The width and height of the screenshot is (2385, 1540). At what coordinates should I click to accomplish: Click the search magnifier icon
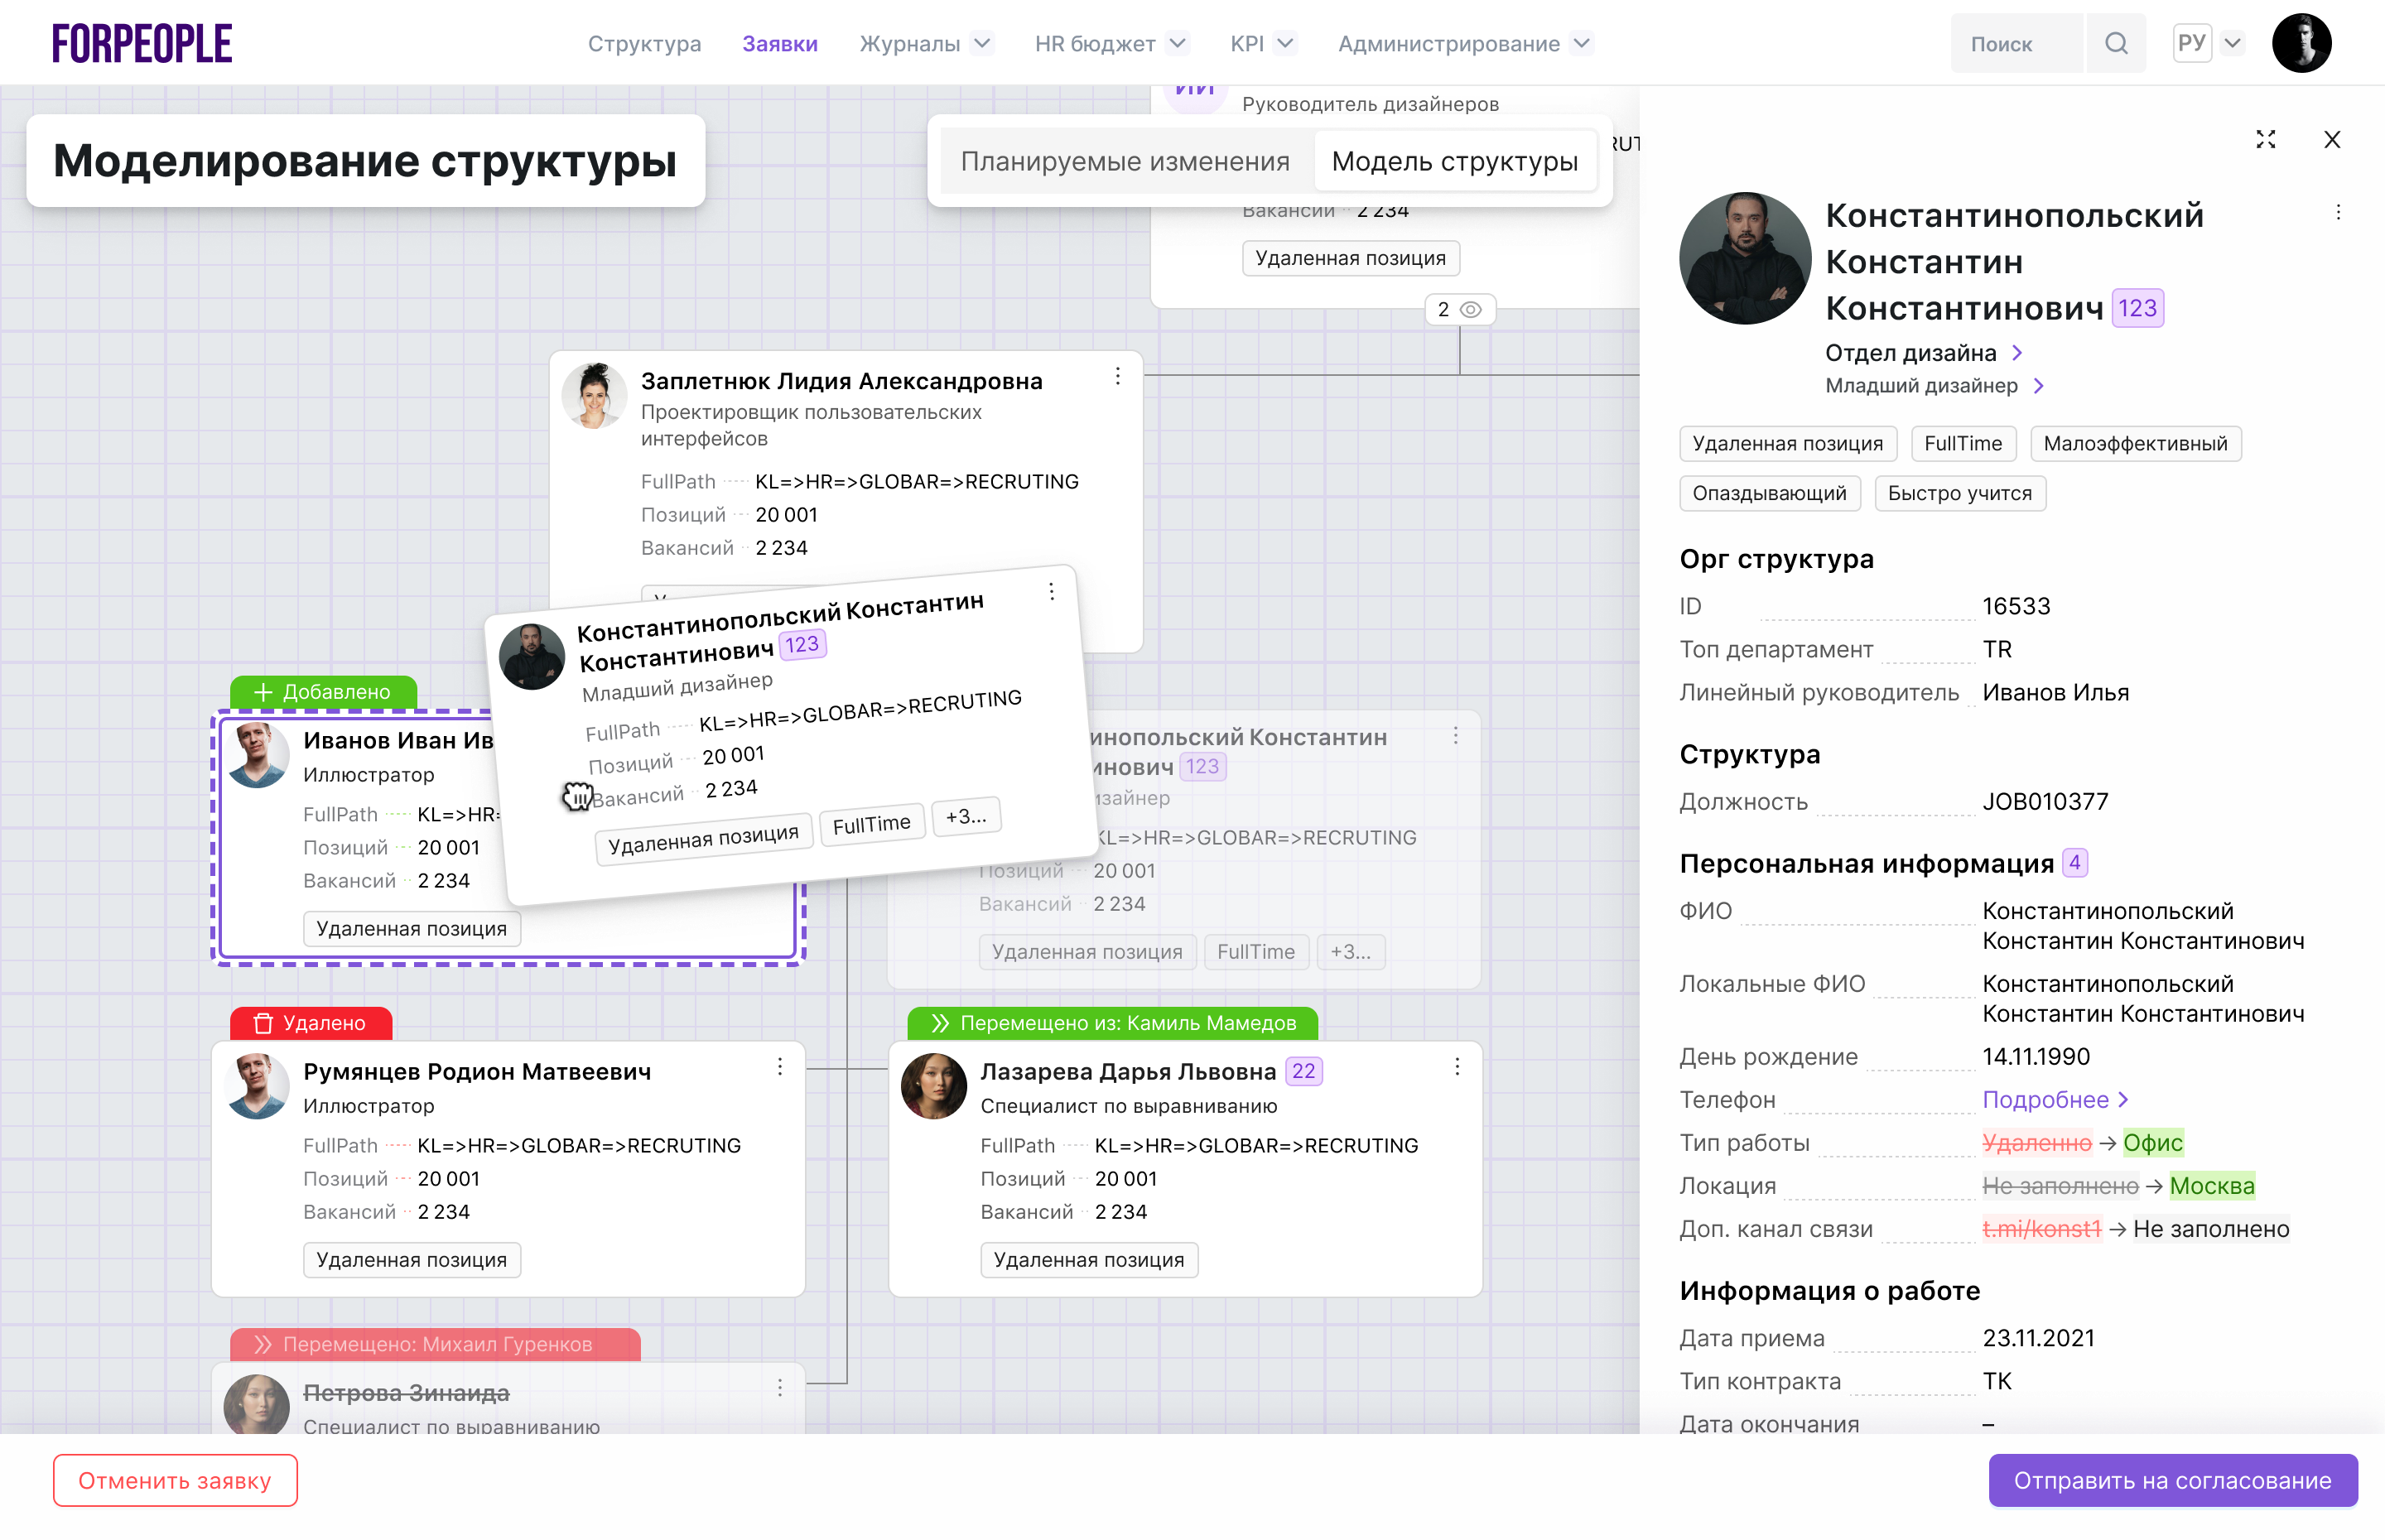[2117, 43]
